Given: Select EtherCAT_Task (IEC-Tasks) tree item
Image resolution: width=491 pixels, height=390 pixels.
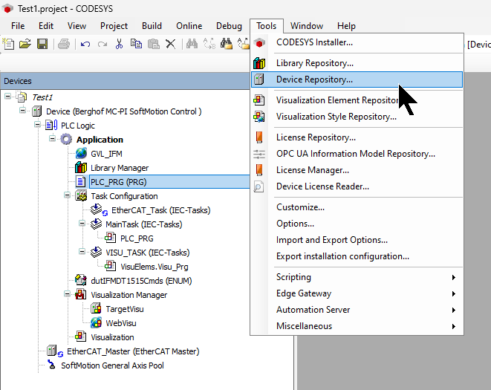Looking at the screenshot, I should tap(161, 210).
